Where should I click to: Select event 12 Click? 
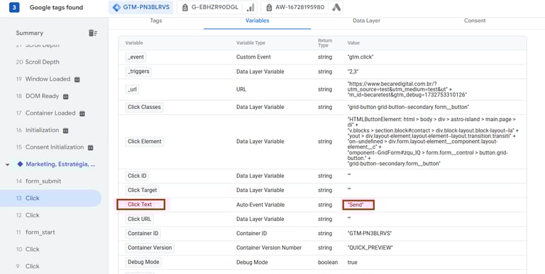coord(28,215)
